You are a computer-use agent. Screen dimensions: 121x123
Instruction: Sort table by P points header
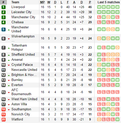pos(90,2)
